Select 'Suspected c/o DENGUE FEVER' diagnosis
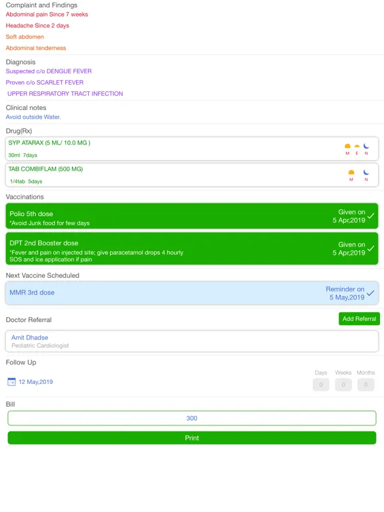 point(49,71)
